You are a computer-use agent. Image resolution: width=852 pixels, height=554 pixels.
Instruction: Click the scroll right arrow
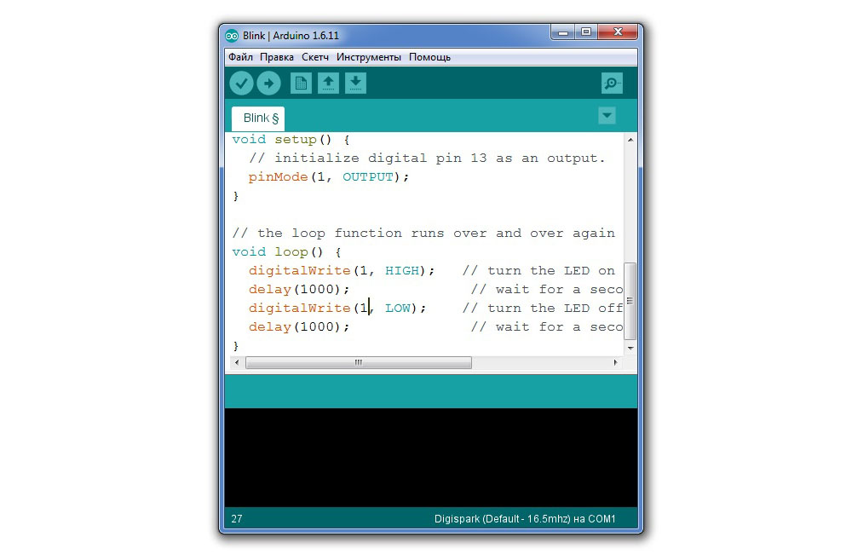click(x=616, y=362)
